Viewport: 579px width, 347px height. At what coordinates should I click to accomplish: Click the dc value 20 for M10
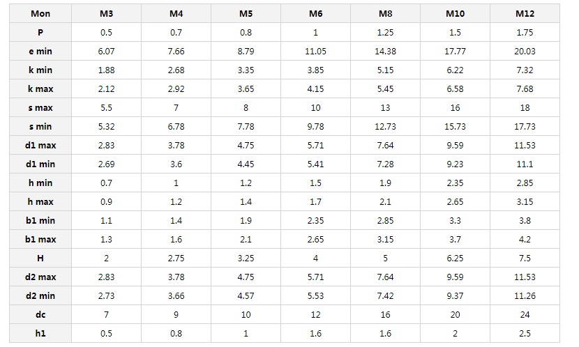point(455,314)
